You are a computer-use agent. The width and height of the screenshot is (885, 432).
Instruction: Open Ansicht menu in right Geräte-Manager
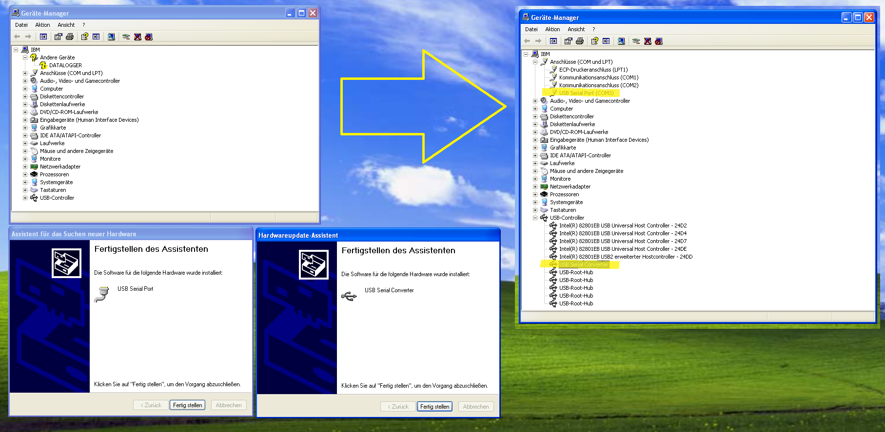pyautogui.click(x=576, y=29)
